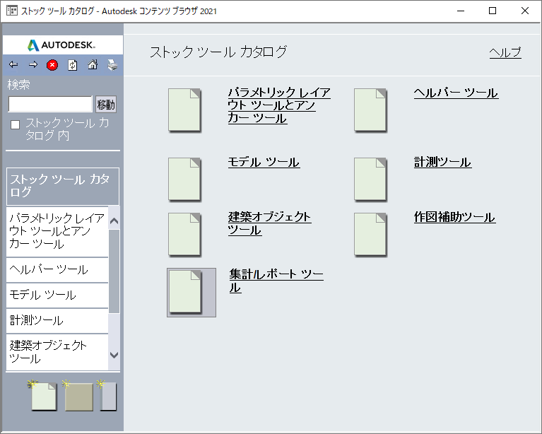The width and height of the screenshot is (542, 434).
Task: Click the Forward arrow in the navigation toolbar
Action: click(33, 64)
